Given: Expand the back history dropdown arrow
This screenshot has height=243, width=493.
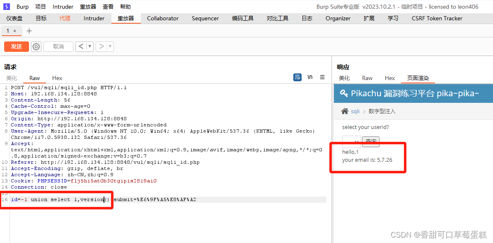Looking at the screenshot, I should click(x=90, y=46).
